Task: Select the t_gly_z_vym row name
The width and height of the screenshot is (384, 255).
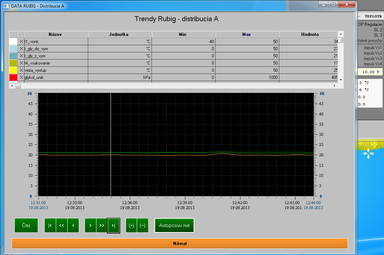Action: (x=35, y=56)
